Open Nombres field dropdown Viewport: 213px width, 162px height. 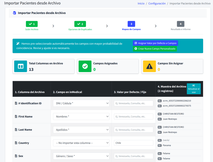coord(81,117)
